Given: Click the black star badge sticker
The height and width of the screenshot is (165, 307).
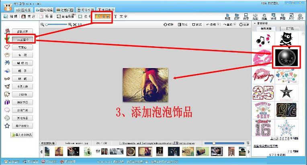Looking at the screenshot, I should click(286, 93).
